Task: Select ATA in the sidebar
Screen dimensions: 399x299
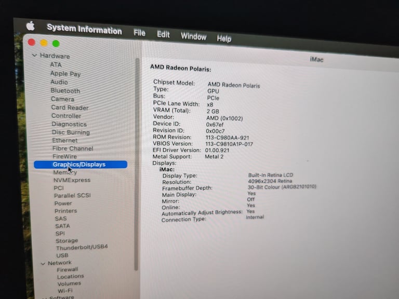Action: coord(56,64)
